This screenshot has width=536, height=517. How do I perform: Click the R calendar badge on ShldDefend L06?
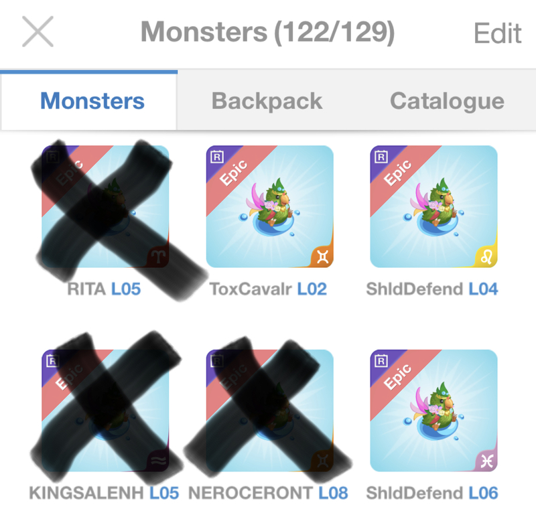381,360
